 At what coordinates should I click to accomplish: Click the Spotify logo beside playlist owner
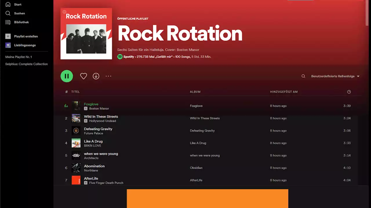(x=120, y=57)
